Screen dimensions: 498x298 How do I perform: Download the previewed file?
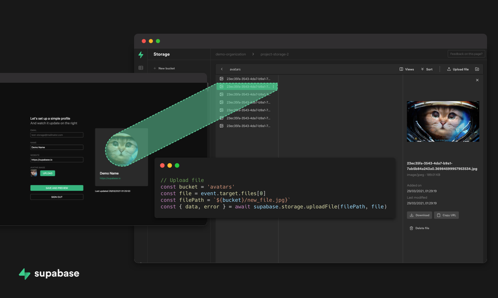[x=420, y=215]
